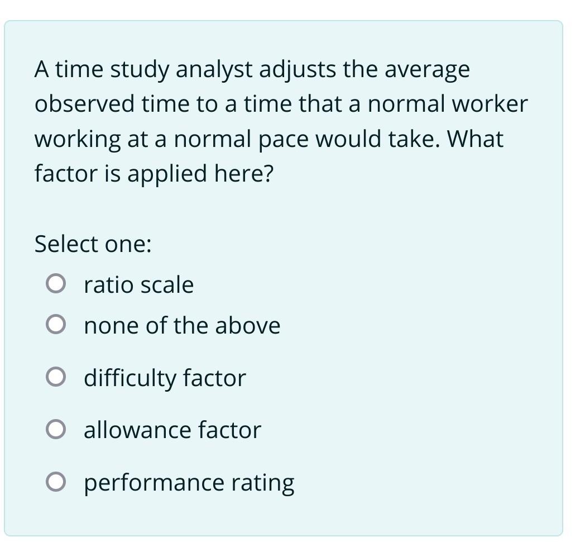The height and width of the screenshot is (542, 585).
Task: Click the Select one heading
Action: 93,243
